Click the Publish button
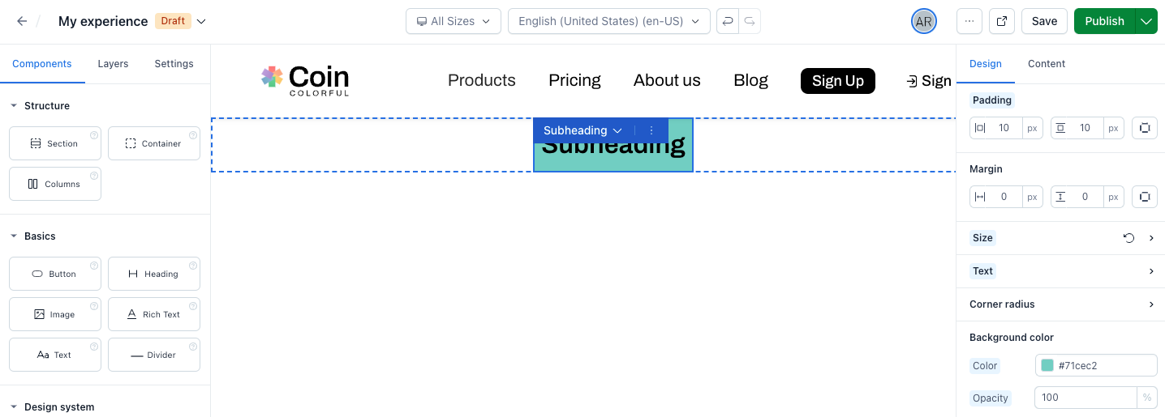This screenshot has width=1165, height=417. pyautogui.click(x=1104, y=21)
